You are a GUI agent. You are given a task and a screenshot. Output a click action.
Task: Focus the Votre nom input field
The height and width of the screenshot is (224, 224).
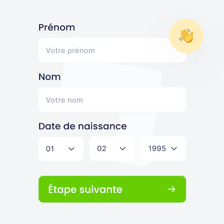click(112, 99)
